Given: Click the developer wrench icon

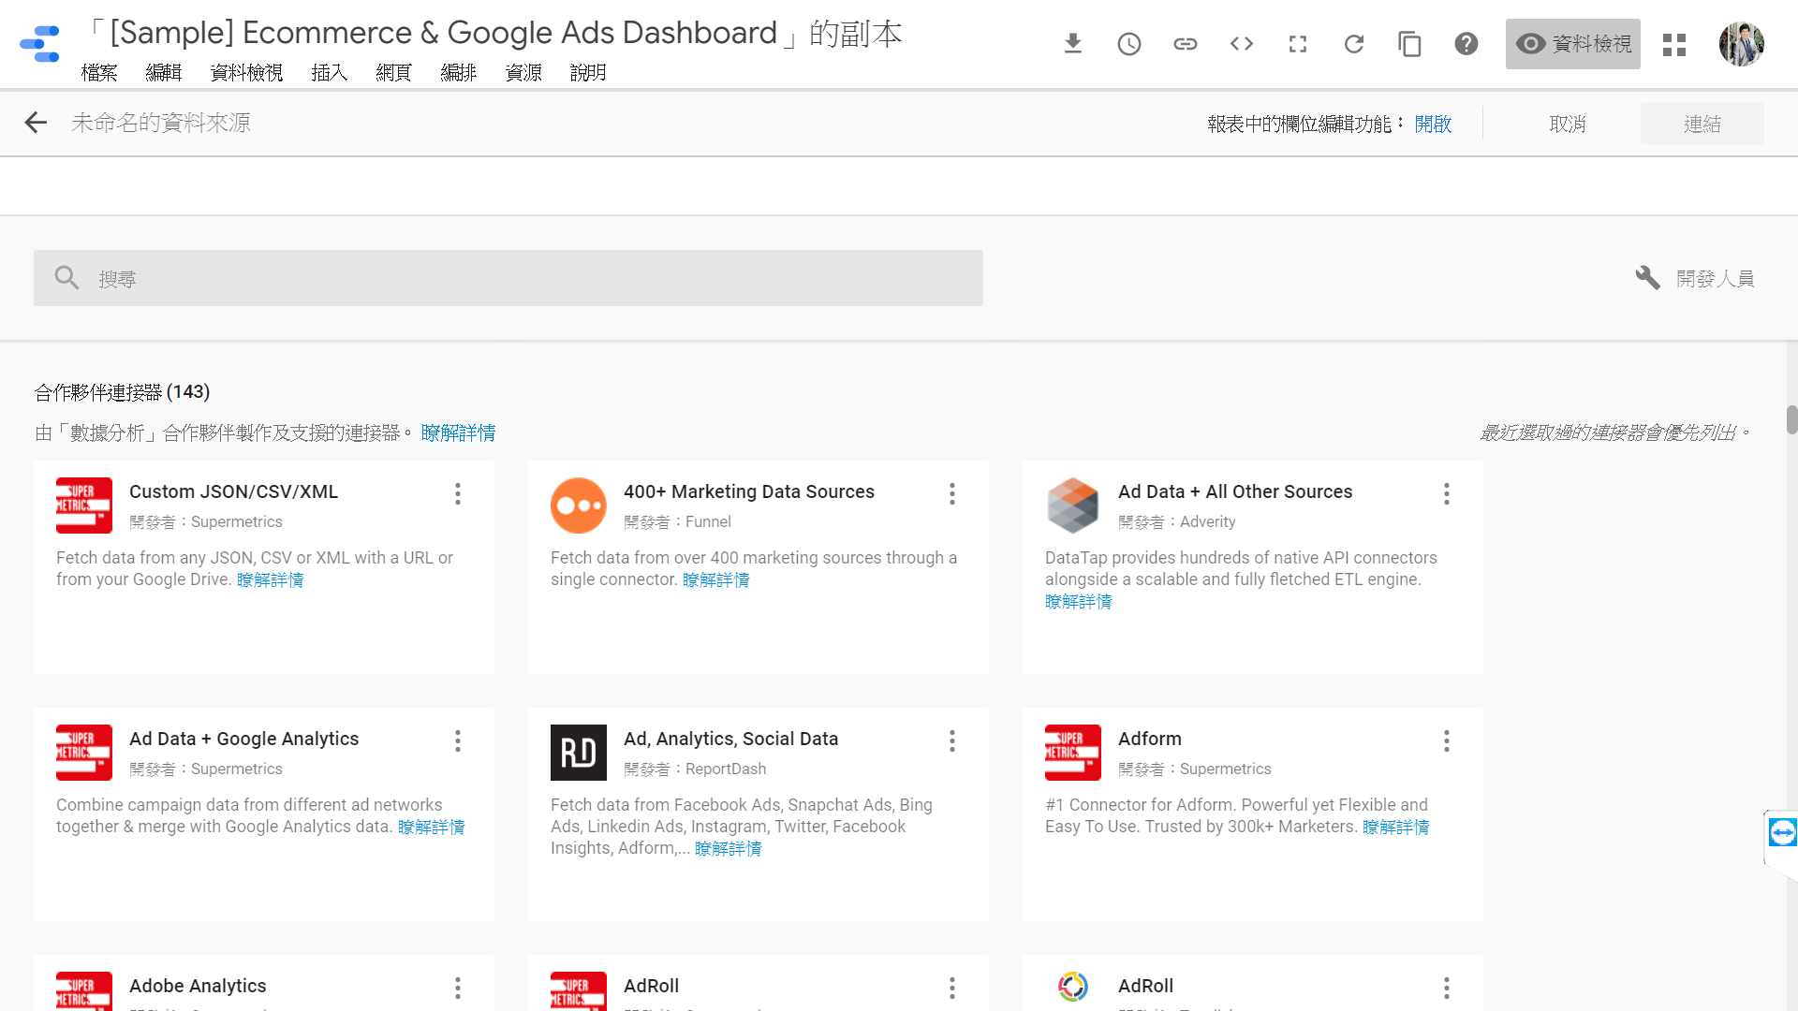Looking at the screenshot, I should (1648, 278).
